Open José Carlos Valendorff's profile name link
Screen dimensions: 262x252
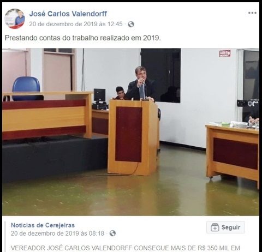pos(68,14)
